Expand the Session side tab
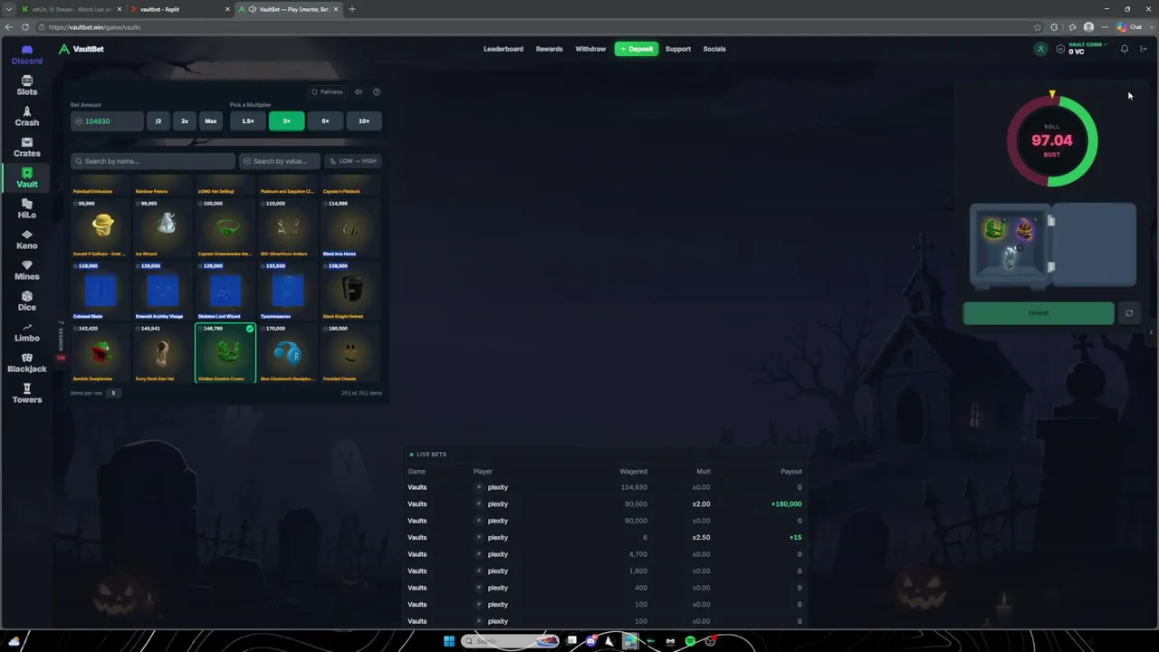Screen dimensions: 1159x652 tap(62, 341)
